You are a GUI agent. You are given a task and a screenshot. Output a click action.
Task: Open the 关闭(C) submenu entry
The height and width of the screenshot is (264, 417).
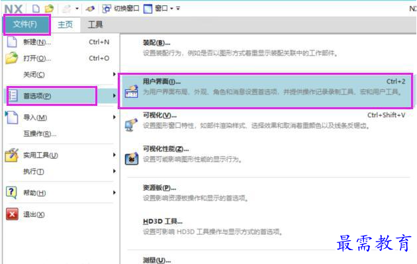34,75
